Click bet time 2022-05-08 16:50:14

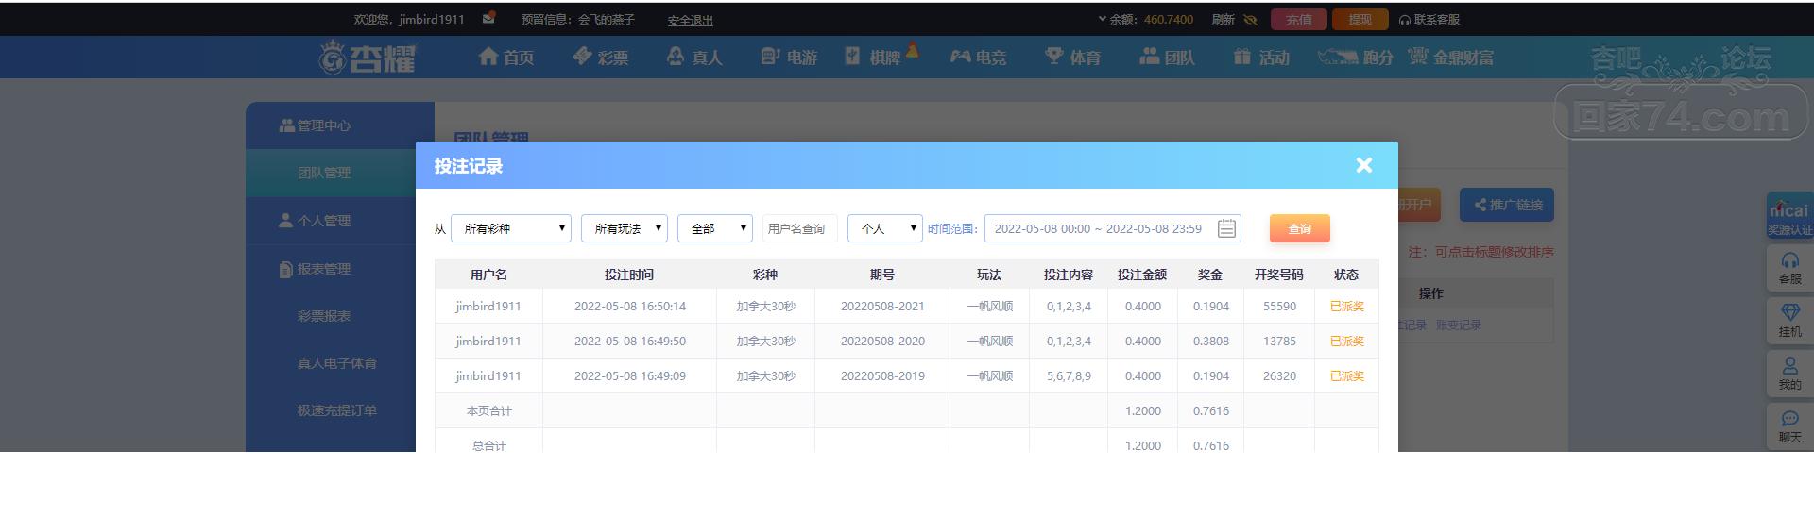click(630, 307)
